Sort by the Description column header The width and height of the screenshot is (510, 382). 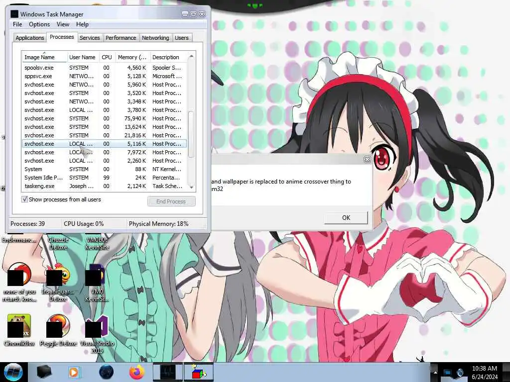pos(168,57)
